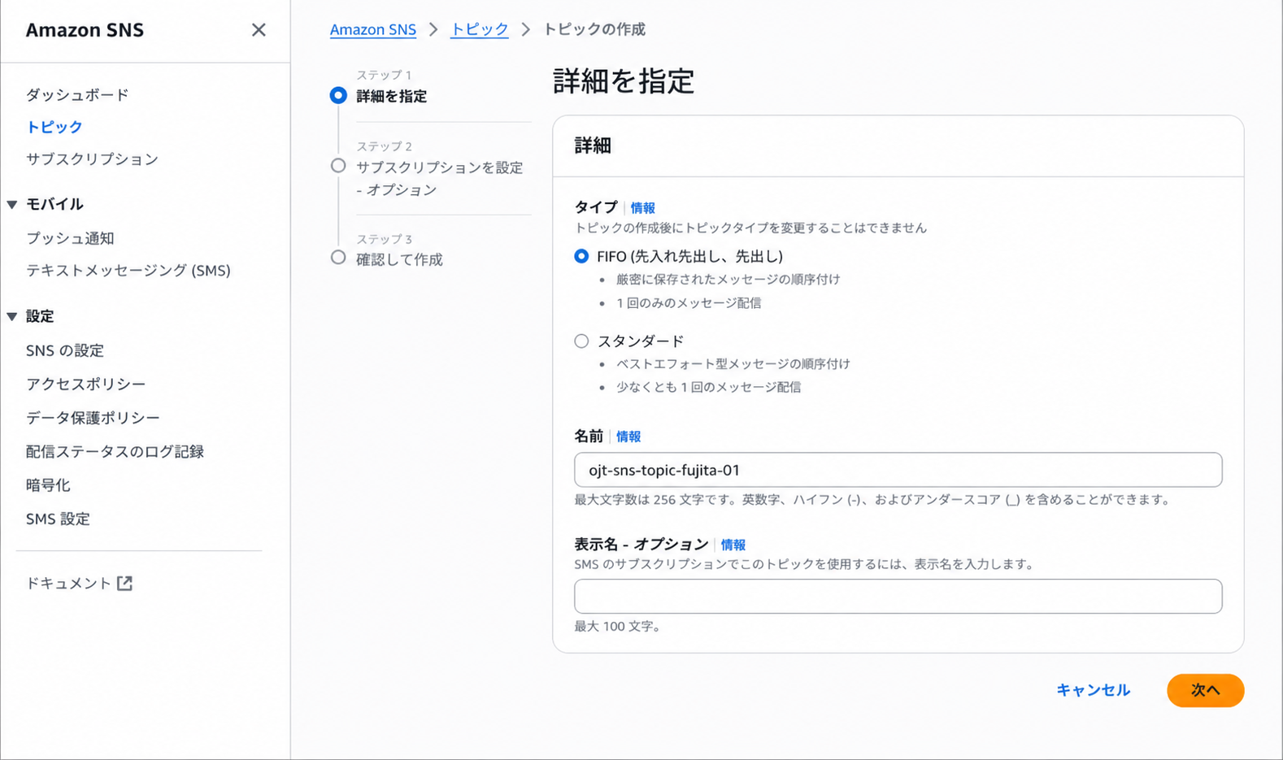The image size is (1283, 760).
Task: Click the トピックの作成 breadcrumb text
Action: coord(594,30)
